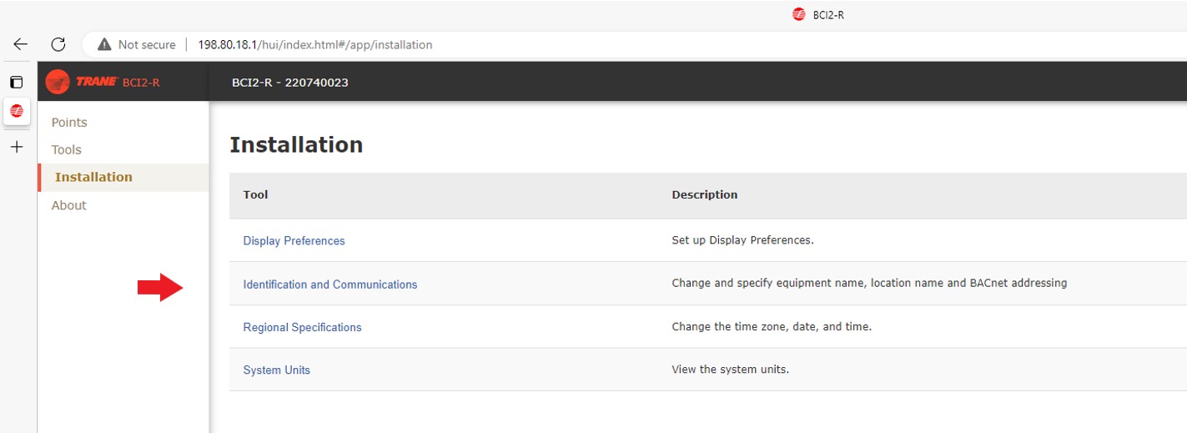Click the Tool column header
The image size is (1187, 433).
click(255, 194)
